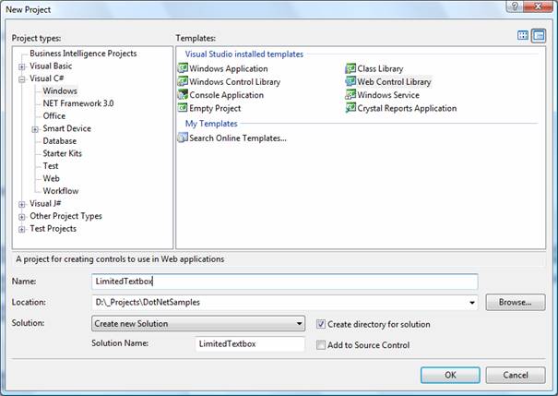Select the Console Application template icon
Screen dimensions: 558x396
point(183,94)
